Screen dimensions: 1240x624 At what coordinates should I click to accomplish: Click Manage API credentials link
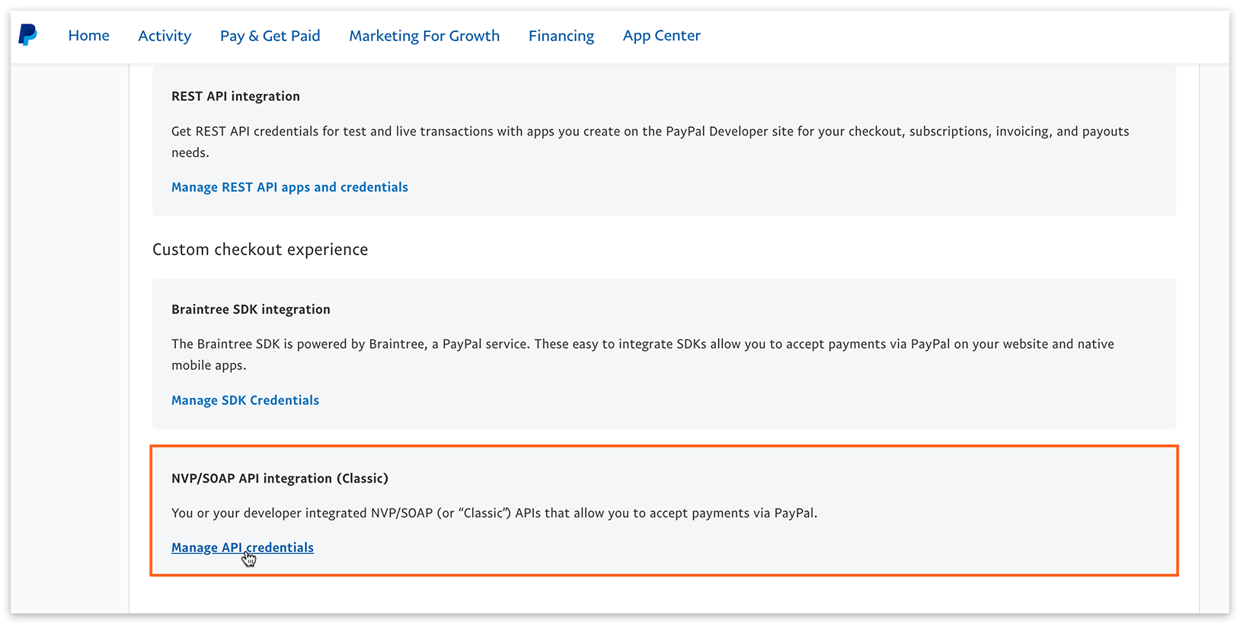242,548
